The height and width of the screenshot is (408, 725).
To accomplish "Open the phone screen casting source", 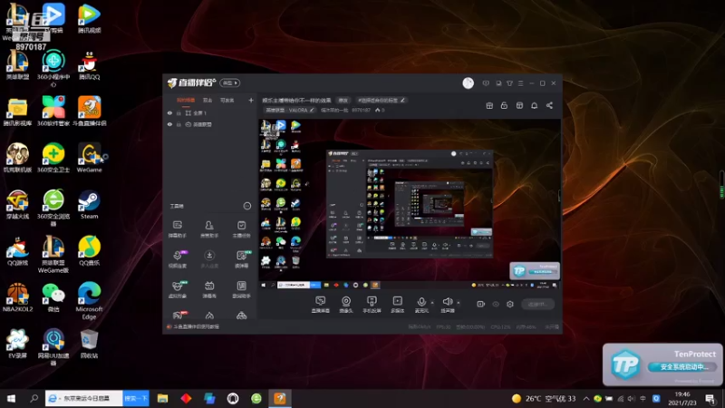I will coord(372,305).
